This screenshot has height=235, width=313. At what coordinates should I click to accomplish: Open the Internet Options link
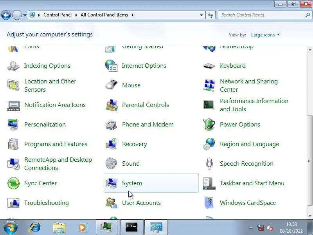pos(144,66)
